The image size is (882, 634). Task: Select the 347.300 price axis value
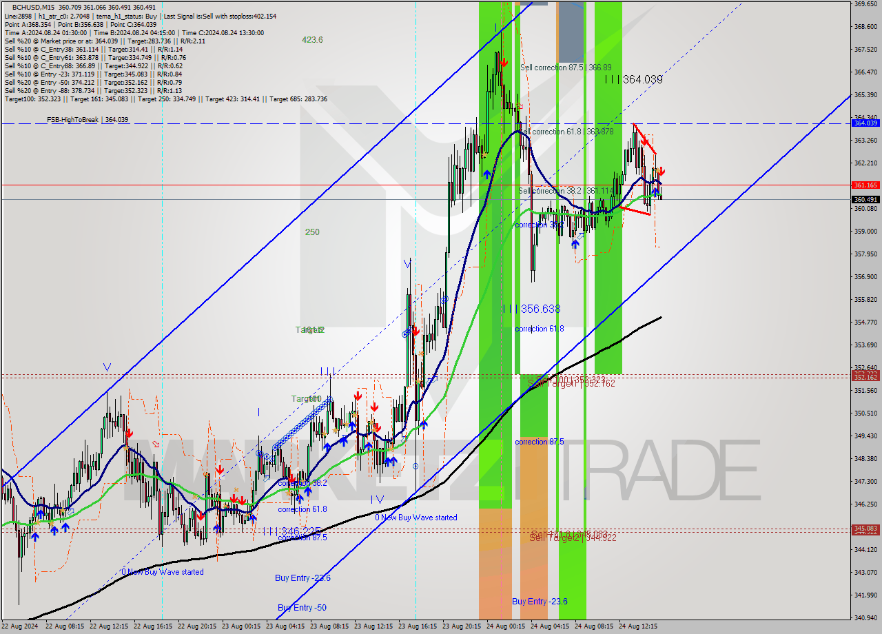click(865, 481)
